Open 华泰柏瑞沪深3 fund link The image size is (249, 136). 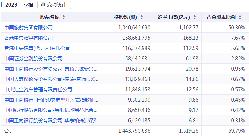[52, 121]
